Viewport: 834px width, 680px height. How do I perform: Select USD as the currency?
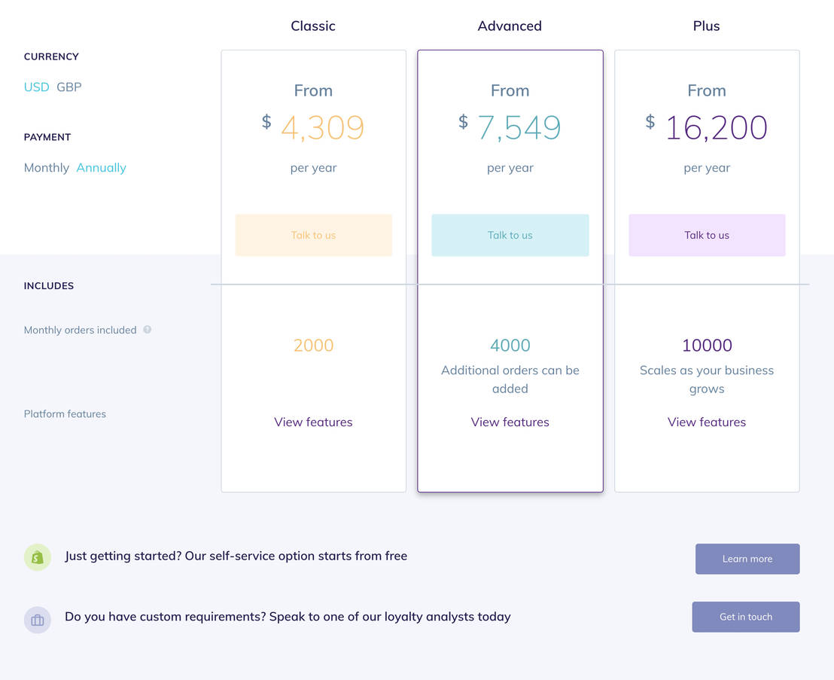[x=36, y=87]
